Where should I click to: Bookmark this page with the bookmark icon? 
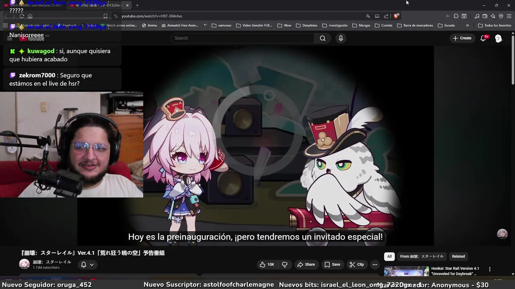(x=105, y=16)
